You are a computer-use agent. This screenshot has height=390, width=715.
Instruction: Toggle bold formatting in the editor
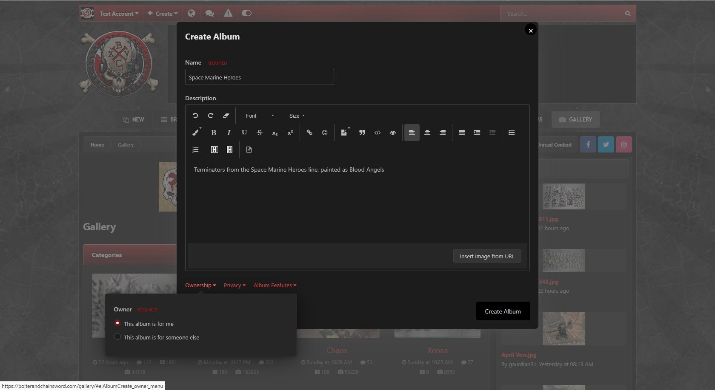[x=214, y=133]
